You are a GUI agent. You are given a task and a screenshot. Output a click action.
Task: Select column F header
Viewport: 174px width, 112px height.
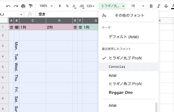(x=80, y=21)
